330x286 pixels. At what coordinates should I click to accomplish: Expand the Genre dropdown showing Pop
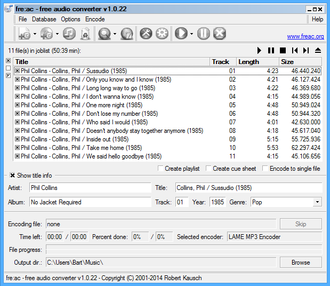pos(317,202)
